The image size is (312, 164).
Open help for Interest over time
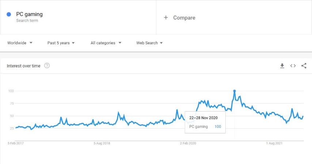point(47,66)
